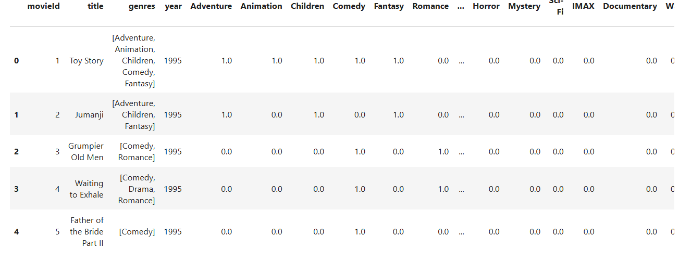The width and height of the screenshot is (679, 262).
Task: Click the Grumpier Old Men title cell
Action: pos(86,152)
